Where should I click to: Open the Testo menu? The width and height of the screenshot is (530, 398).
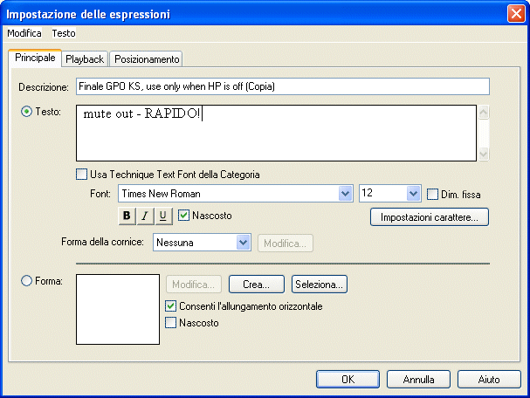click(64, 33)
